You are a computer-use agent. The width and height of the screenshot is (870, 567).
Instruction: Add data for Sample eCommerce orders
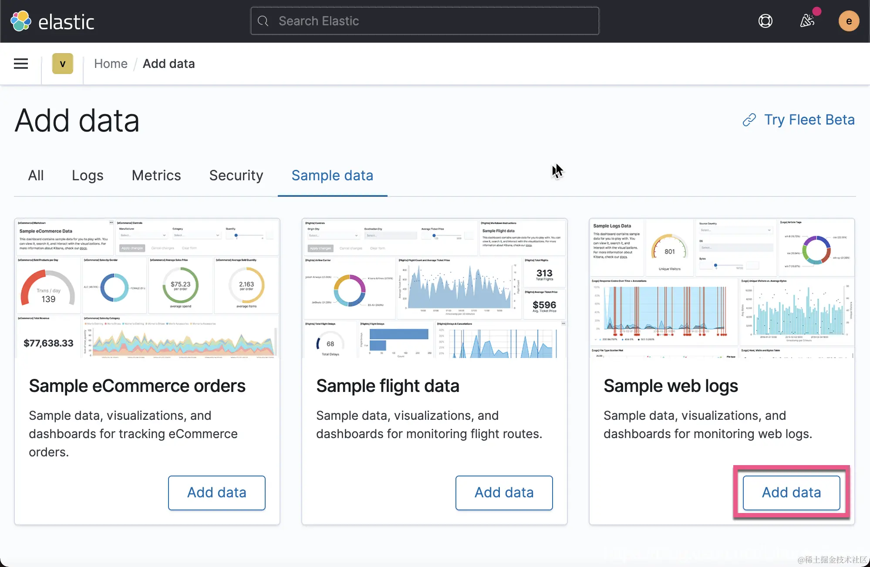[216, 493]
